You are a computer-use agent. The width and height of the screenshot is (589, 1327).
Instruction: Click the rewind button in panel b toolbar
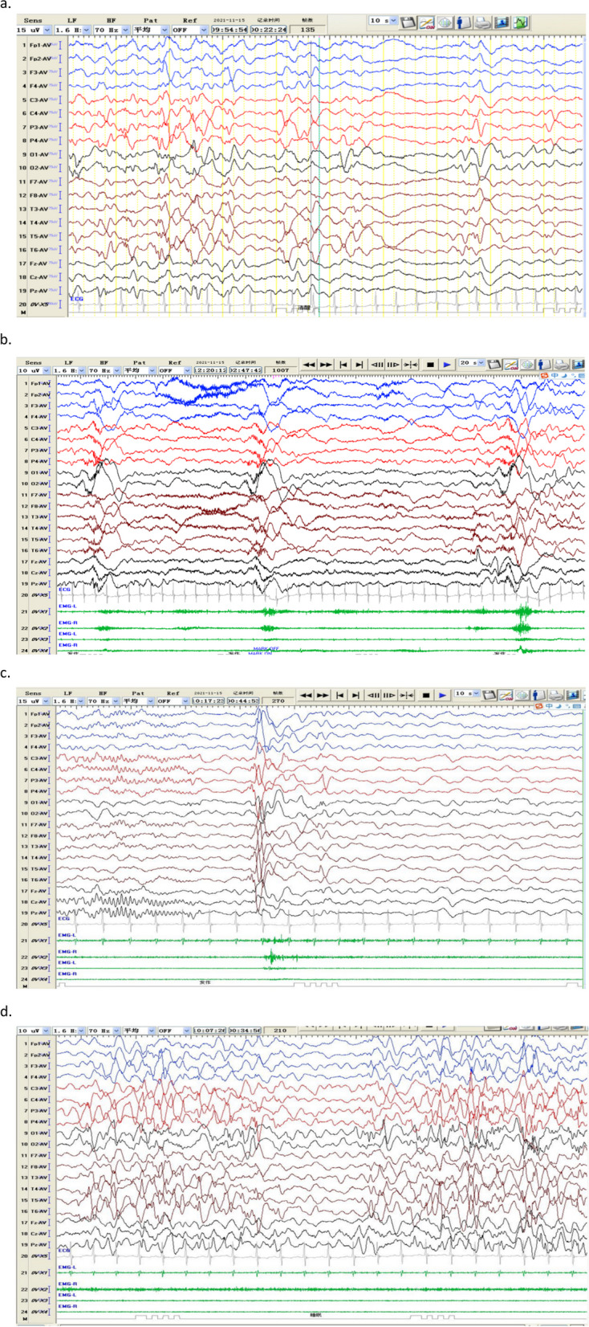click(x=308, y=364)
